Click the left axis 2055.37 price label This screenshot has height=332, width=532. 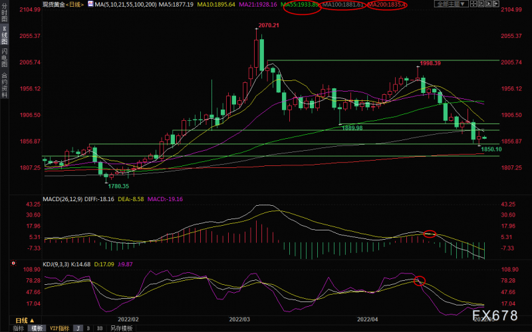click(x=30, y=36)
